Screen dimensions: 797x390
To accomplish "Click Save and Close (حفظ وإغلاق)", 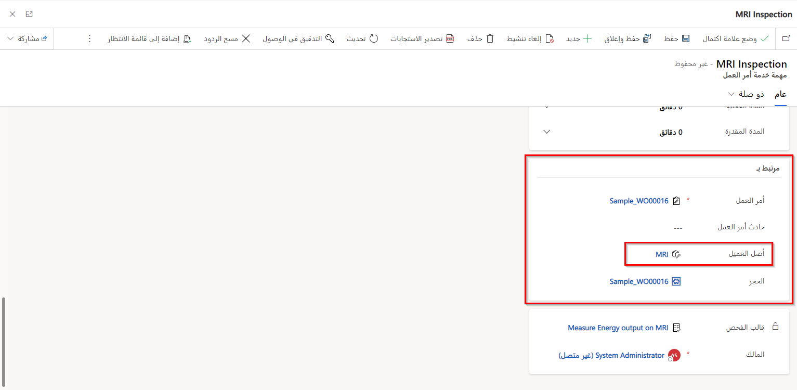I will pos(628,39).
